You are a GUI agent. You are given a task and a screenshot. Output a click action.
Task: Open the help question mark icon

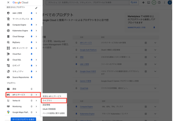click(159, 2)
